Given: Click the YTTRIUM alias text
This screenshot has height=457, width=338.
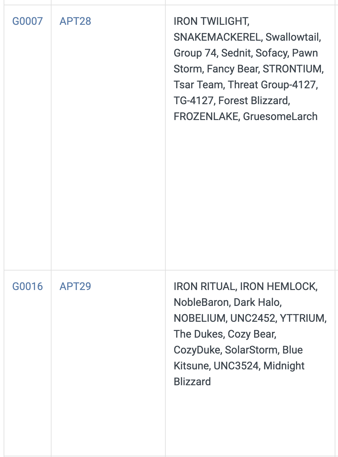Looking at the screenshot, I should click(302, 318).
